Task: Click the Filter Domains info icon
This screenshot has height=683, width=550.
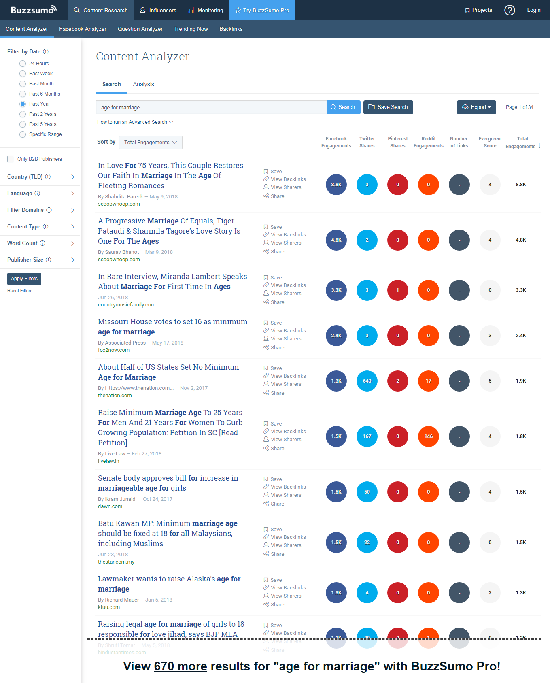Action: click(x=49, y=210)
